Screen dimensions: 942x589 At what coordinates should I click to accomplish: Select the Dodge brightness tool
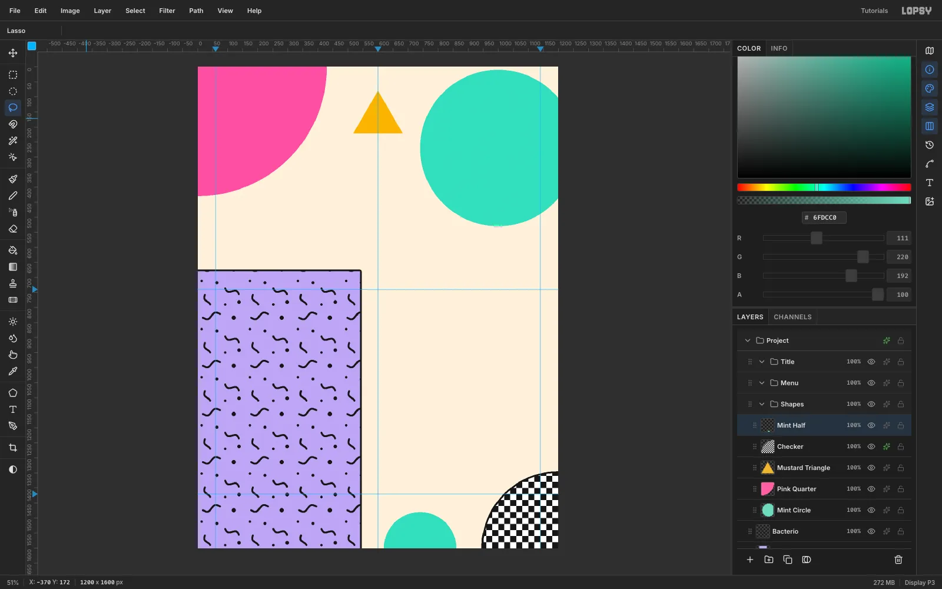point(13,322)
